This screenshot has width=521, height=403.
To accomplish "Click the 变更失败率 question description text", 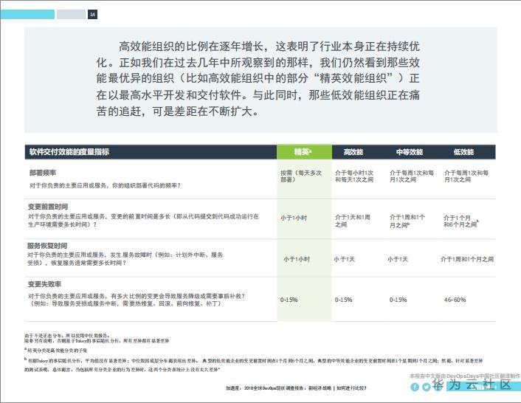I will tap(137, 300).
